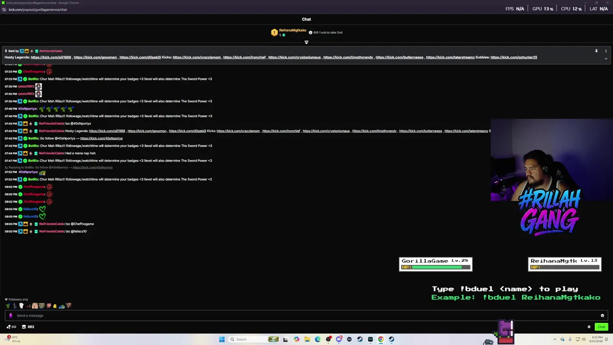The width and height of the screenshot is (613, 345).
Task: Open the rightmost Steam icon in taskbar
Action: coord(391,339)
